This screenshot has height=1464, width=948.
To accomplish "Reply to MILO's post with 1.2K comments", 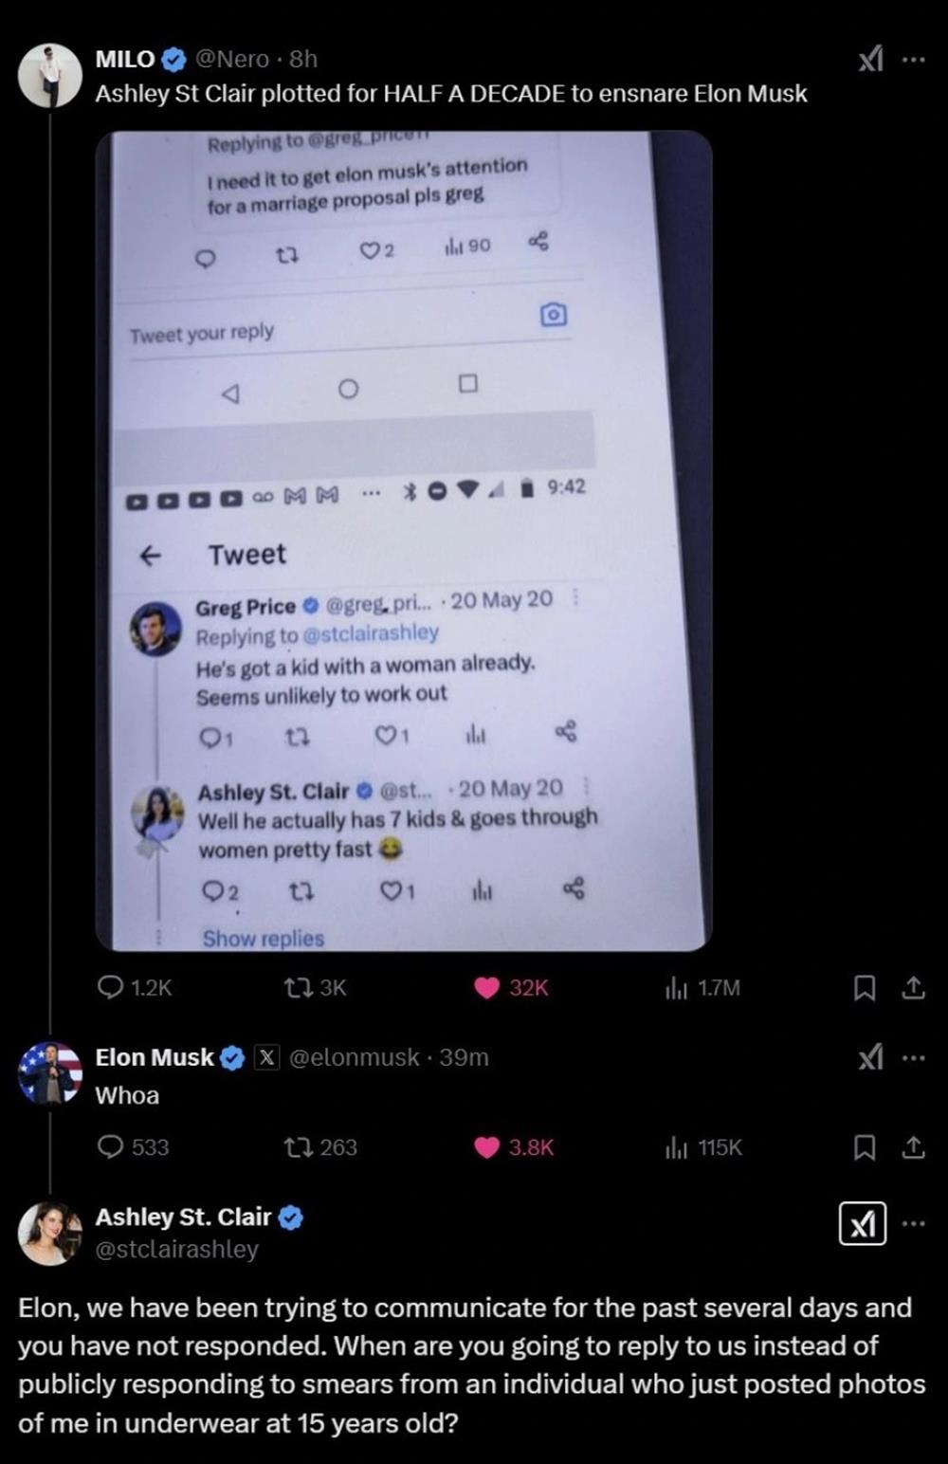I will coord(135,988).
